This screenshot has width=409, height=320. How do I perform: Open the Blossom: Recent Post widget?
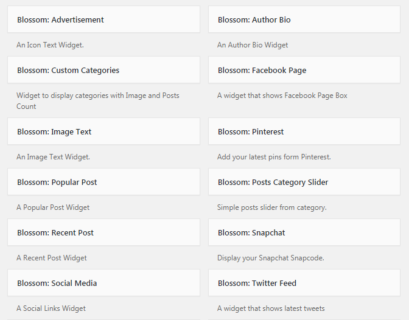(103, 233)
